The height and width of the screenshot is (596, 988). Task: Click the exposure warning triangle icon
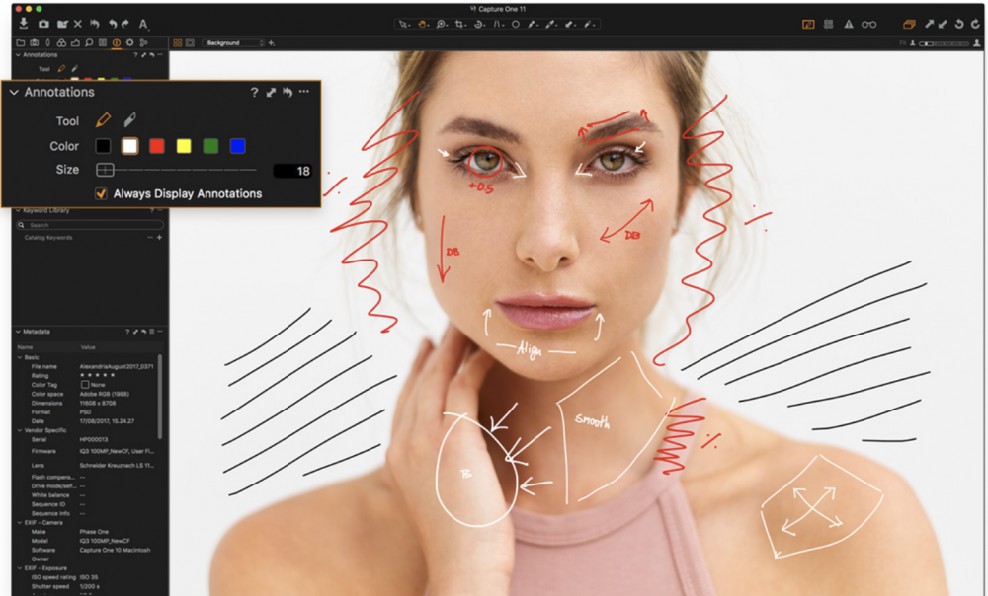click(849, 24)
